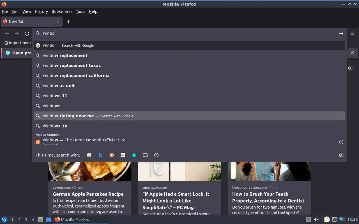Switch to workspace 2 on the taskbar
Viewport: 359px width, 224px height.
tap(19, 220)
